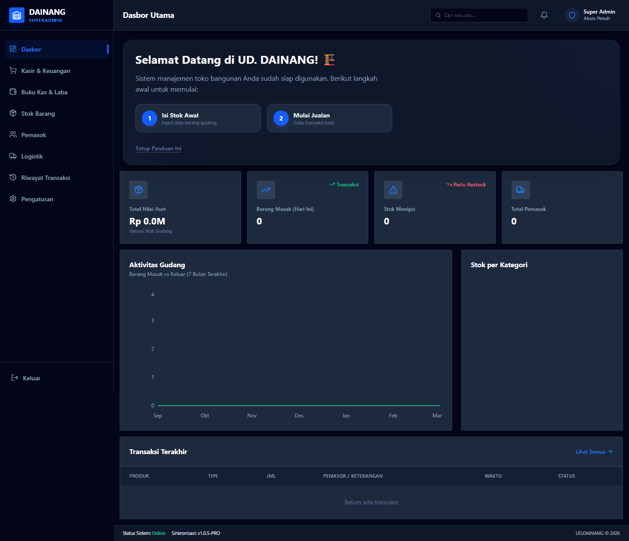Click the Valuasi Stok Gudang caption
This screenshot has height=541, width=629.
click(151, 231)
